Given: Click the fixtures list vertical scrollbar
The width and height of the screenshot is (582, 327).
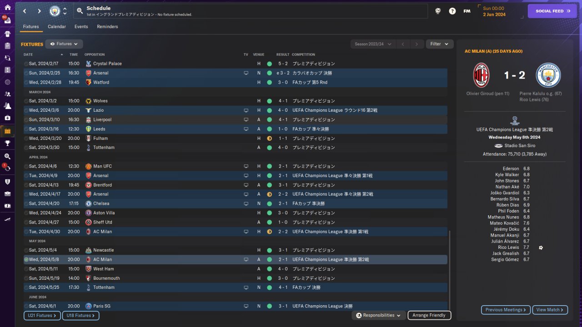Looking at the screenshot, I should tap(449, 270).
